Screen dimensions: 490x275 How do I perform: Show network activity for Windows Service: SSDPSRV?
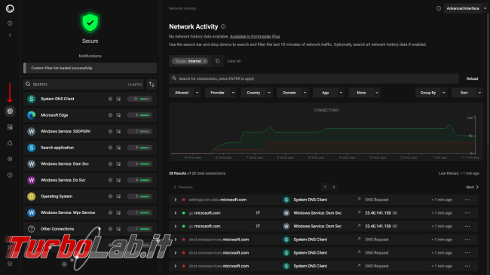(x=110, y=131)
